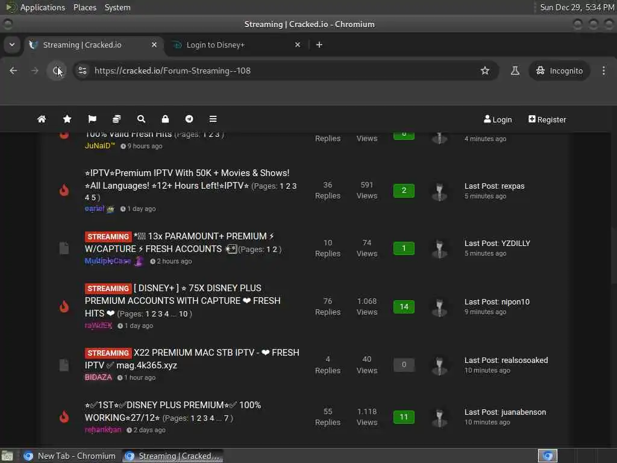Open author profile BIDAZA
The image size is (617, 463).
(x=98, y=377)
